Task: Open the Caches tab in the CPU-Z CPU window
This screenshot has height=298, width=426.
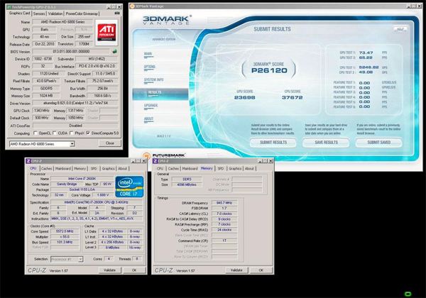Action: pos(46,169)
